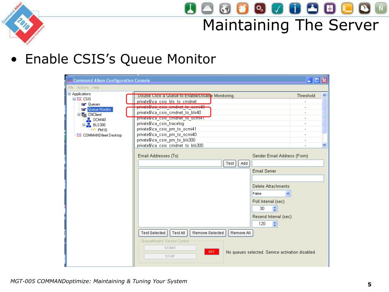Click the Resend Interval value 120

[x=262, y=224]
